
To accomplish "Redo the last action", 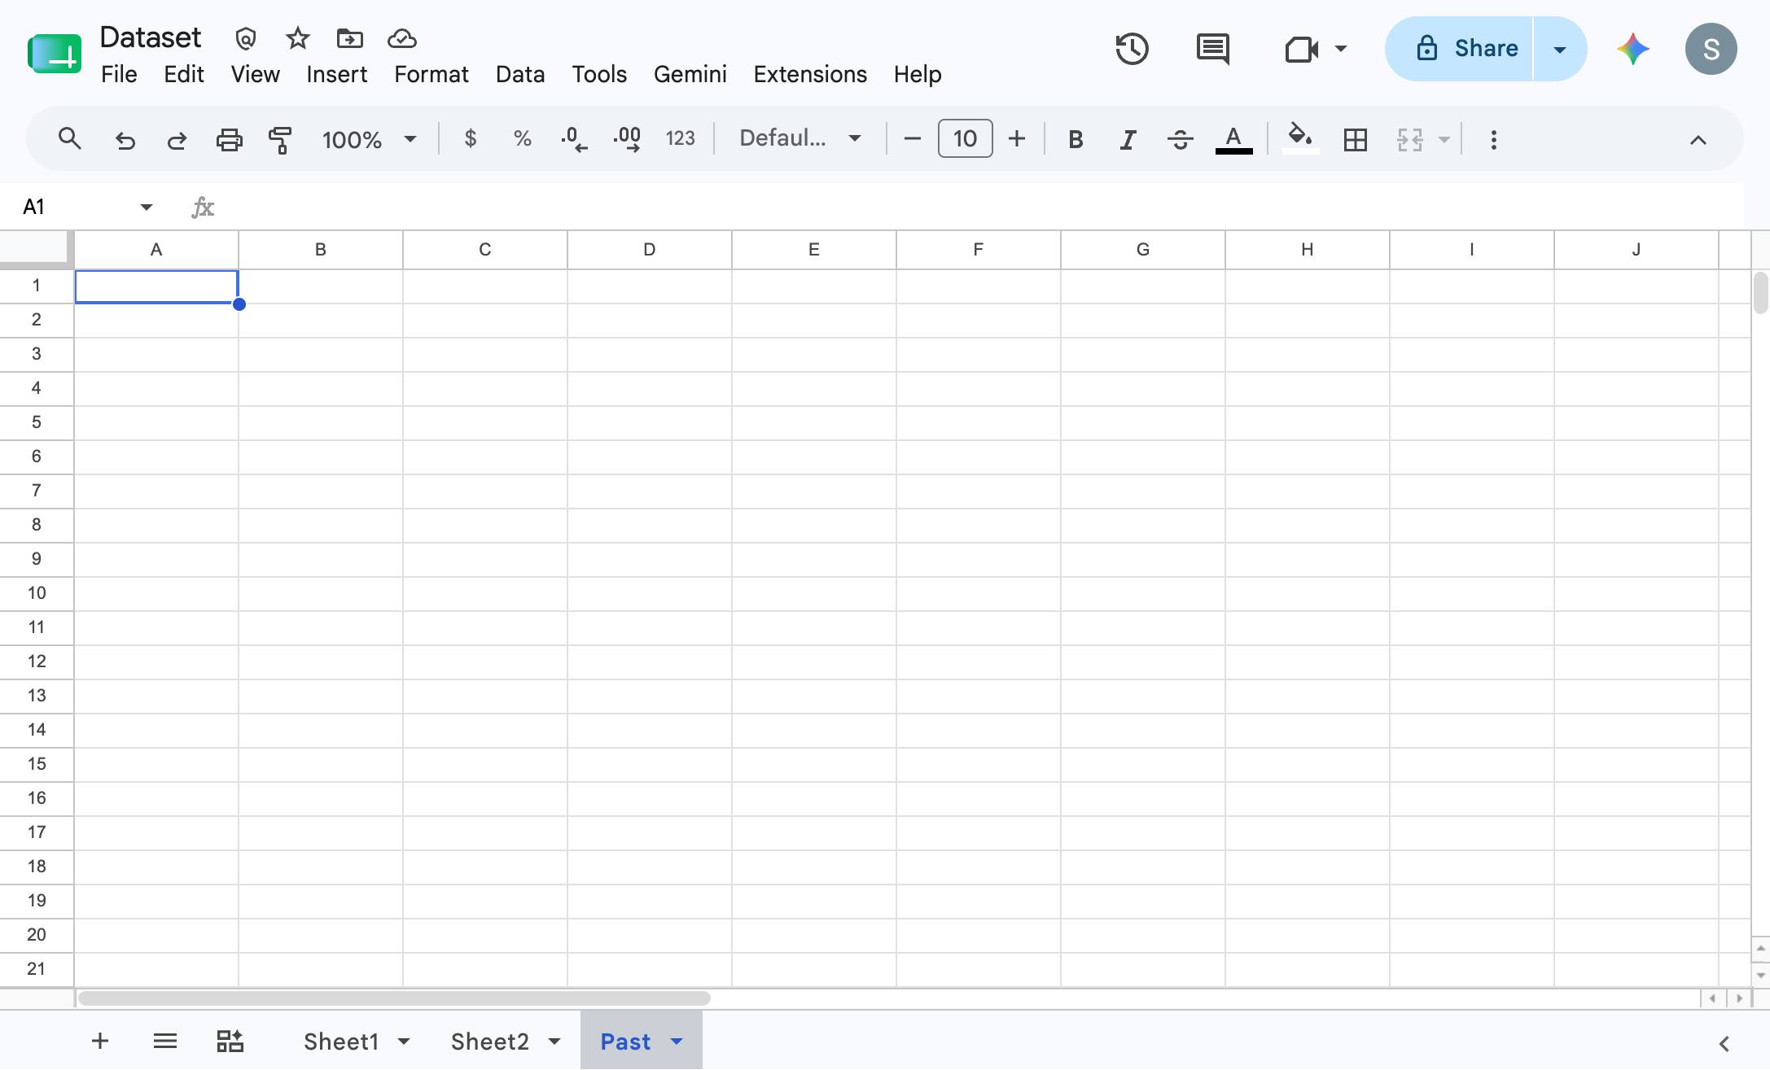I will tap(177, 140).
